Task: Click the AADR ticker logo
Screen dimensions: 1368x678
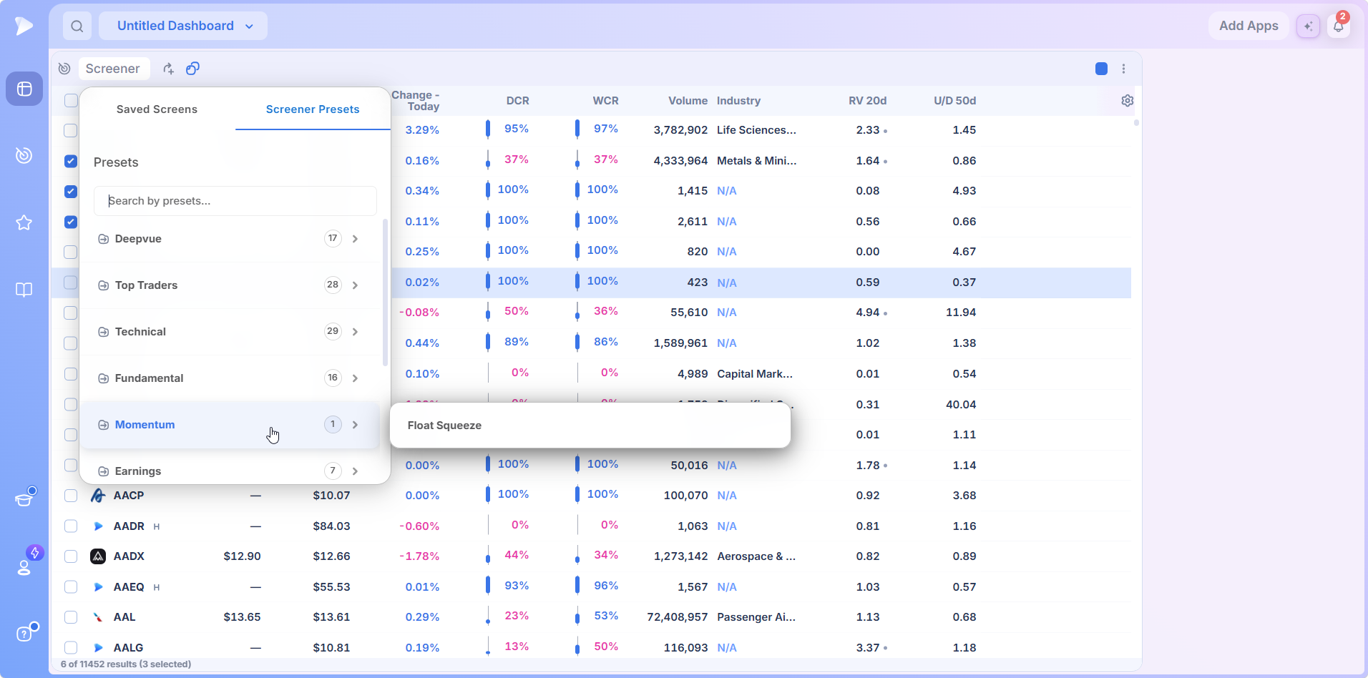Action: pos(98,526)
